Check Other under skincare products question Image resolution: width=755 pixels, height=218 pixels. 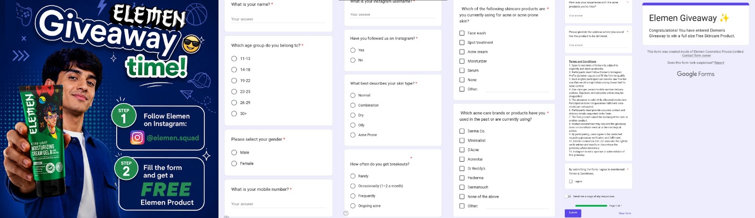(462, 89)
